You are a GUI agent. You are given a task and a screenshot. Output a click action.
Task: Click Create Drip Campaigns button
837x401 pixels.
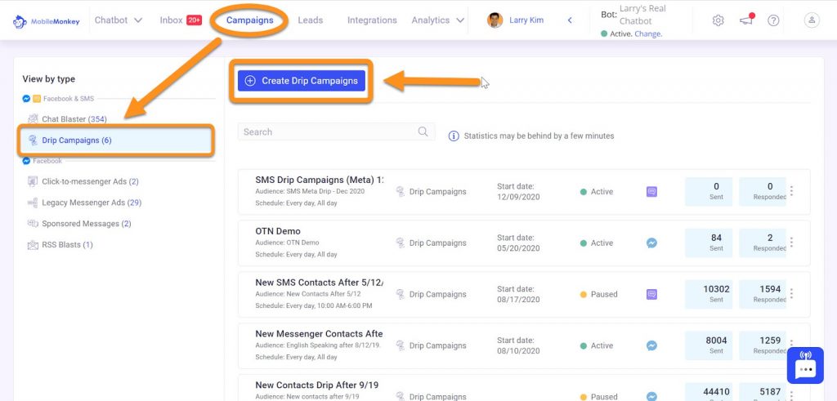pyautogui.click(x=302, y=81)
